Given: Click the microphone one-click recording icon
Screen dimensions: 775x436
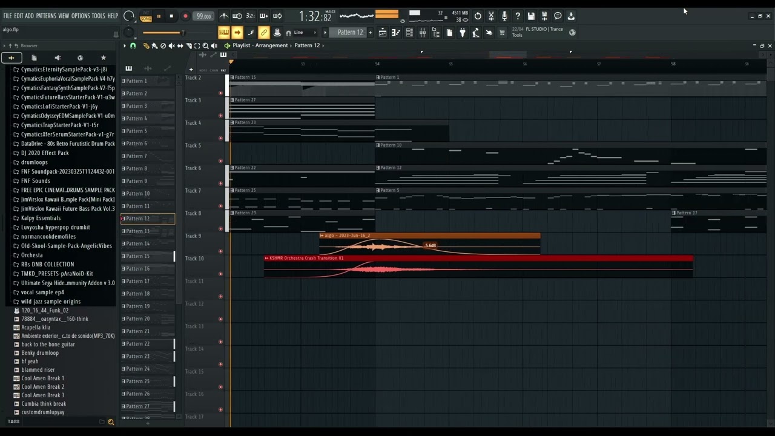Looking at the screenshot, I should [504, 16].
